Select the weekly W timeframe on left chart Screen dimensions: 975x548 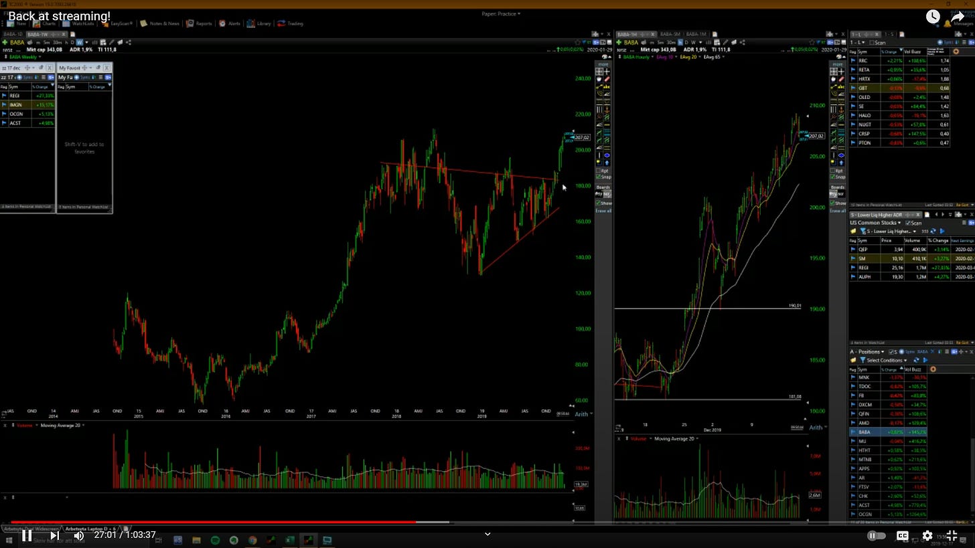click(79, 42)
